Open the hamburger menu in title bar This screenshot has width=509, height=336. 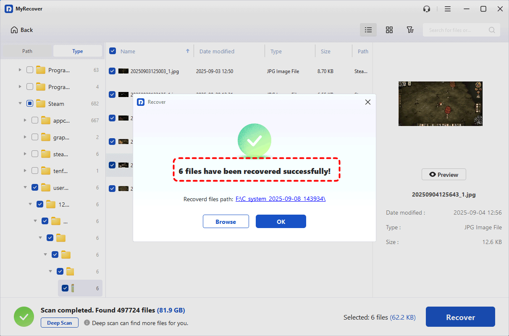pos(448,9)
